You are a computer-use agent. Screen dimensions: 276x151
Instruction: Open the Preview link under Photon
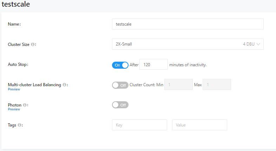[x=14, y=109]
